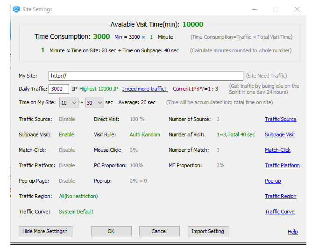312x248 pixels.
Task: Click 'Highest 10000 IP' text
Action: 99,89
